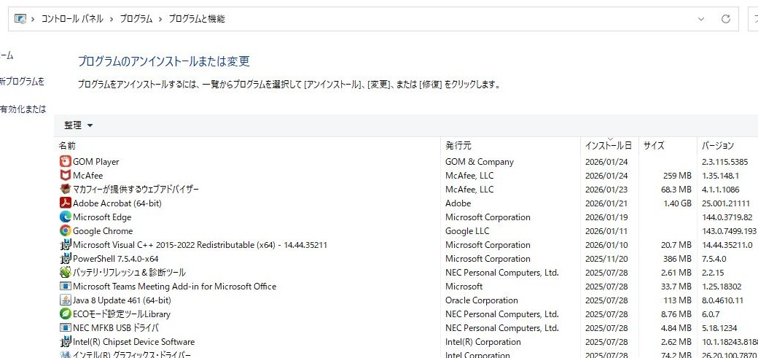This screenshot has width=758, height=358.
Task: Expand chevron after コントロール パネル breadcrumb
Action: coord(112,19)
